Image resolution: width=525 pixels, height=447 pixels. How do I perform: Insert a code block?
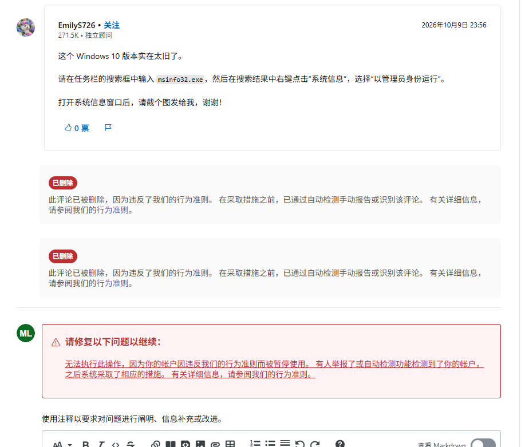click(x=185, y=444)
